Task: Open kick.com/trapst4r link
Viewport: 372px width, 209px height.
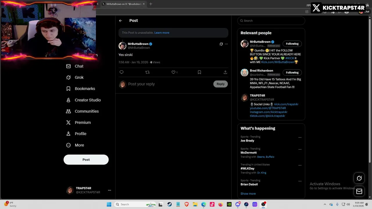Action: click(x=286, y=104)
